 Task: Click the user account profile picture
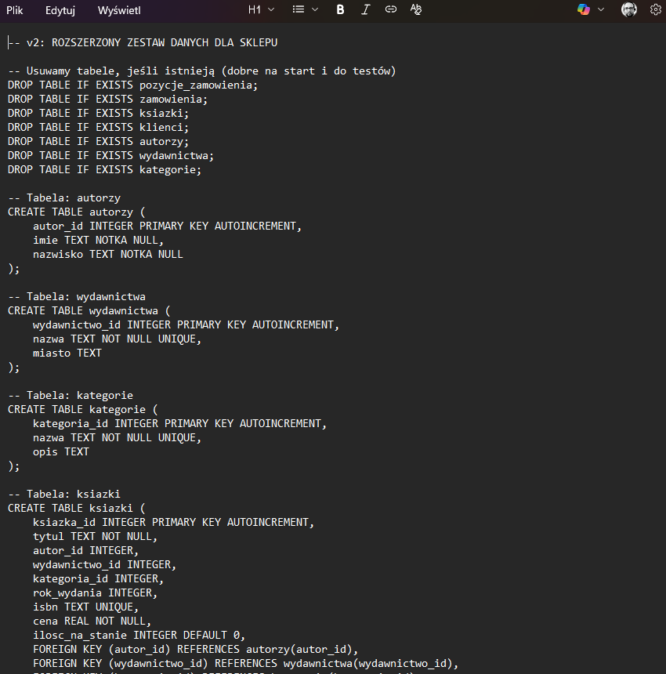tap(629, 9)
